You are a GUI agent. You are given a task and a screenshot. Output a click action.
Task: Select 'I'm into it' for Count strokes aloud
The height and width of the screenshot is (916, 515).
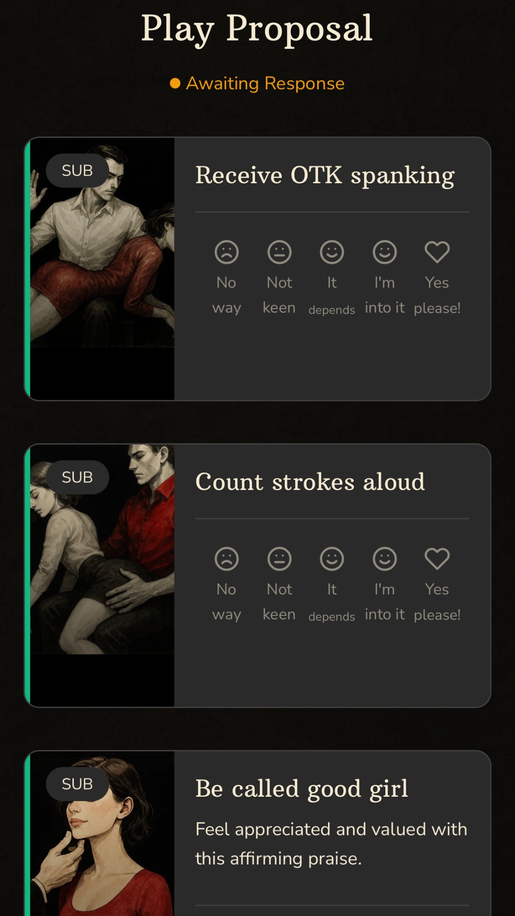[x=385, y=559]
